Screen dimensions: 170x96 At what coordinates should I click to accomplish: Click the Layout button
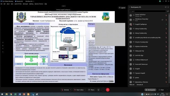[122, 8]
